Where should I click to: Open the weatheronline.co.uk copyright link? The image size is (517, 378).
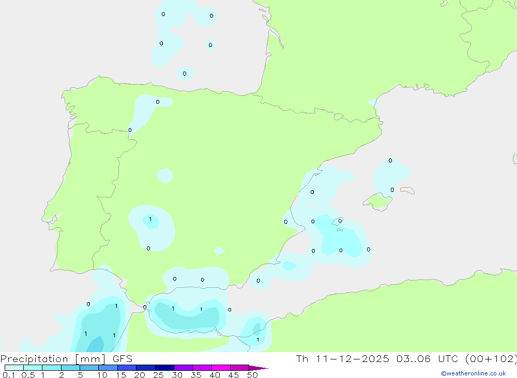[474, 373]
